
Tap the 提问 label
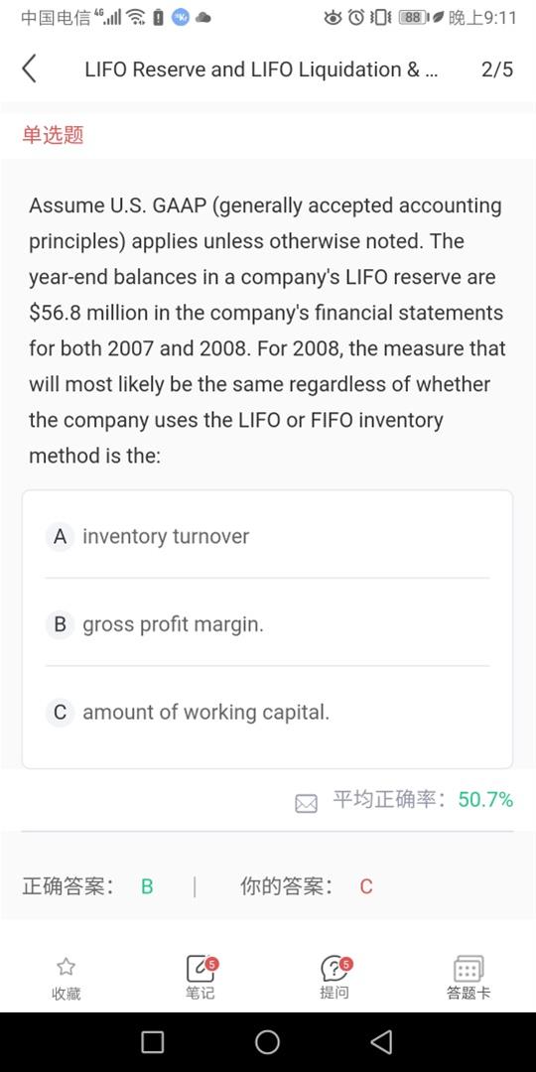(x=335, y=994)
